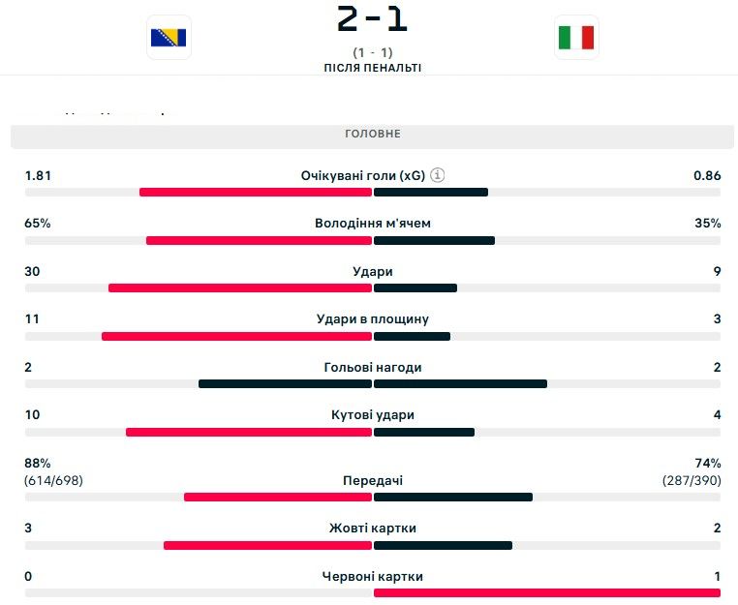Click the dark Володіння м'ячем bar
This screenshot has width=738, height=605.
[x=434, y=240]
